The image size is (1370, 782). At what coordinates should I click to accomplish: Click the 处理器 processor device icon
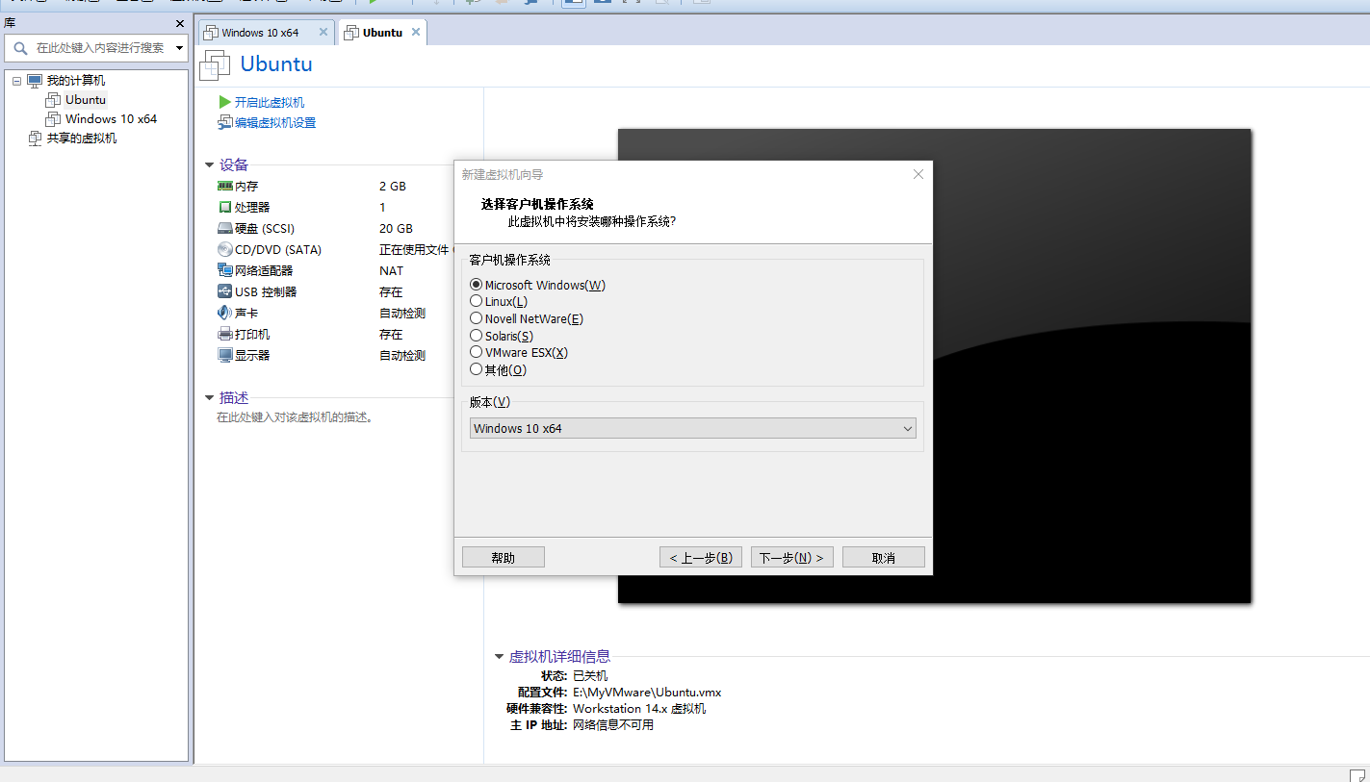tap(225, 207)
